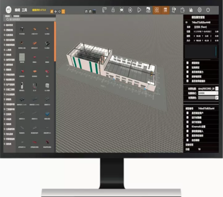Screen dimensions: 223x197
Task: Open the 编辑 menu
Action: 17,11
